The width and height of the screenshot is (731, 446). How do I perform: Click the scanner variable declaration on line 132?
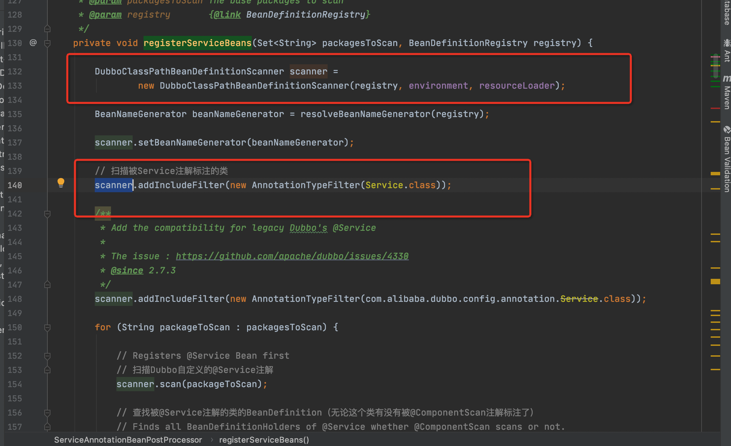[308, 71]
